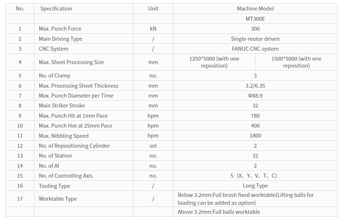Select the No. of Controlling Axis label

coord(66,176)
